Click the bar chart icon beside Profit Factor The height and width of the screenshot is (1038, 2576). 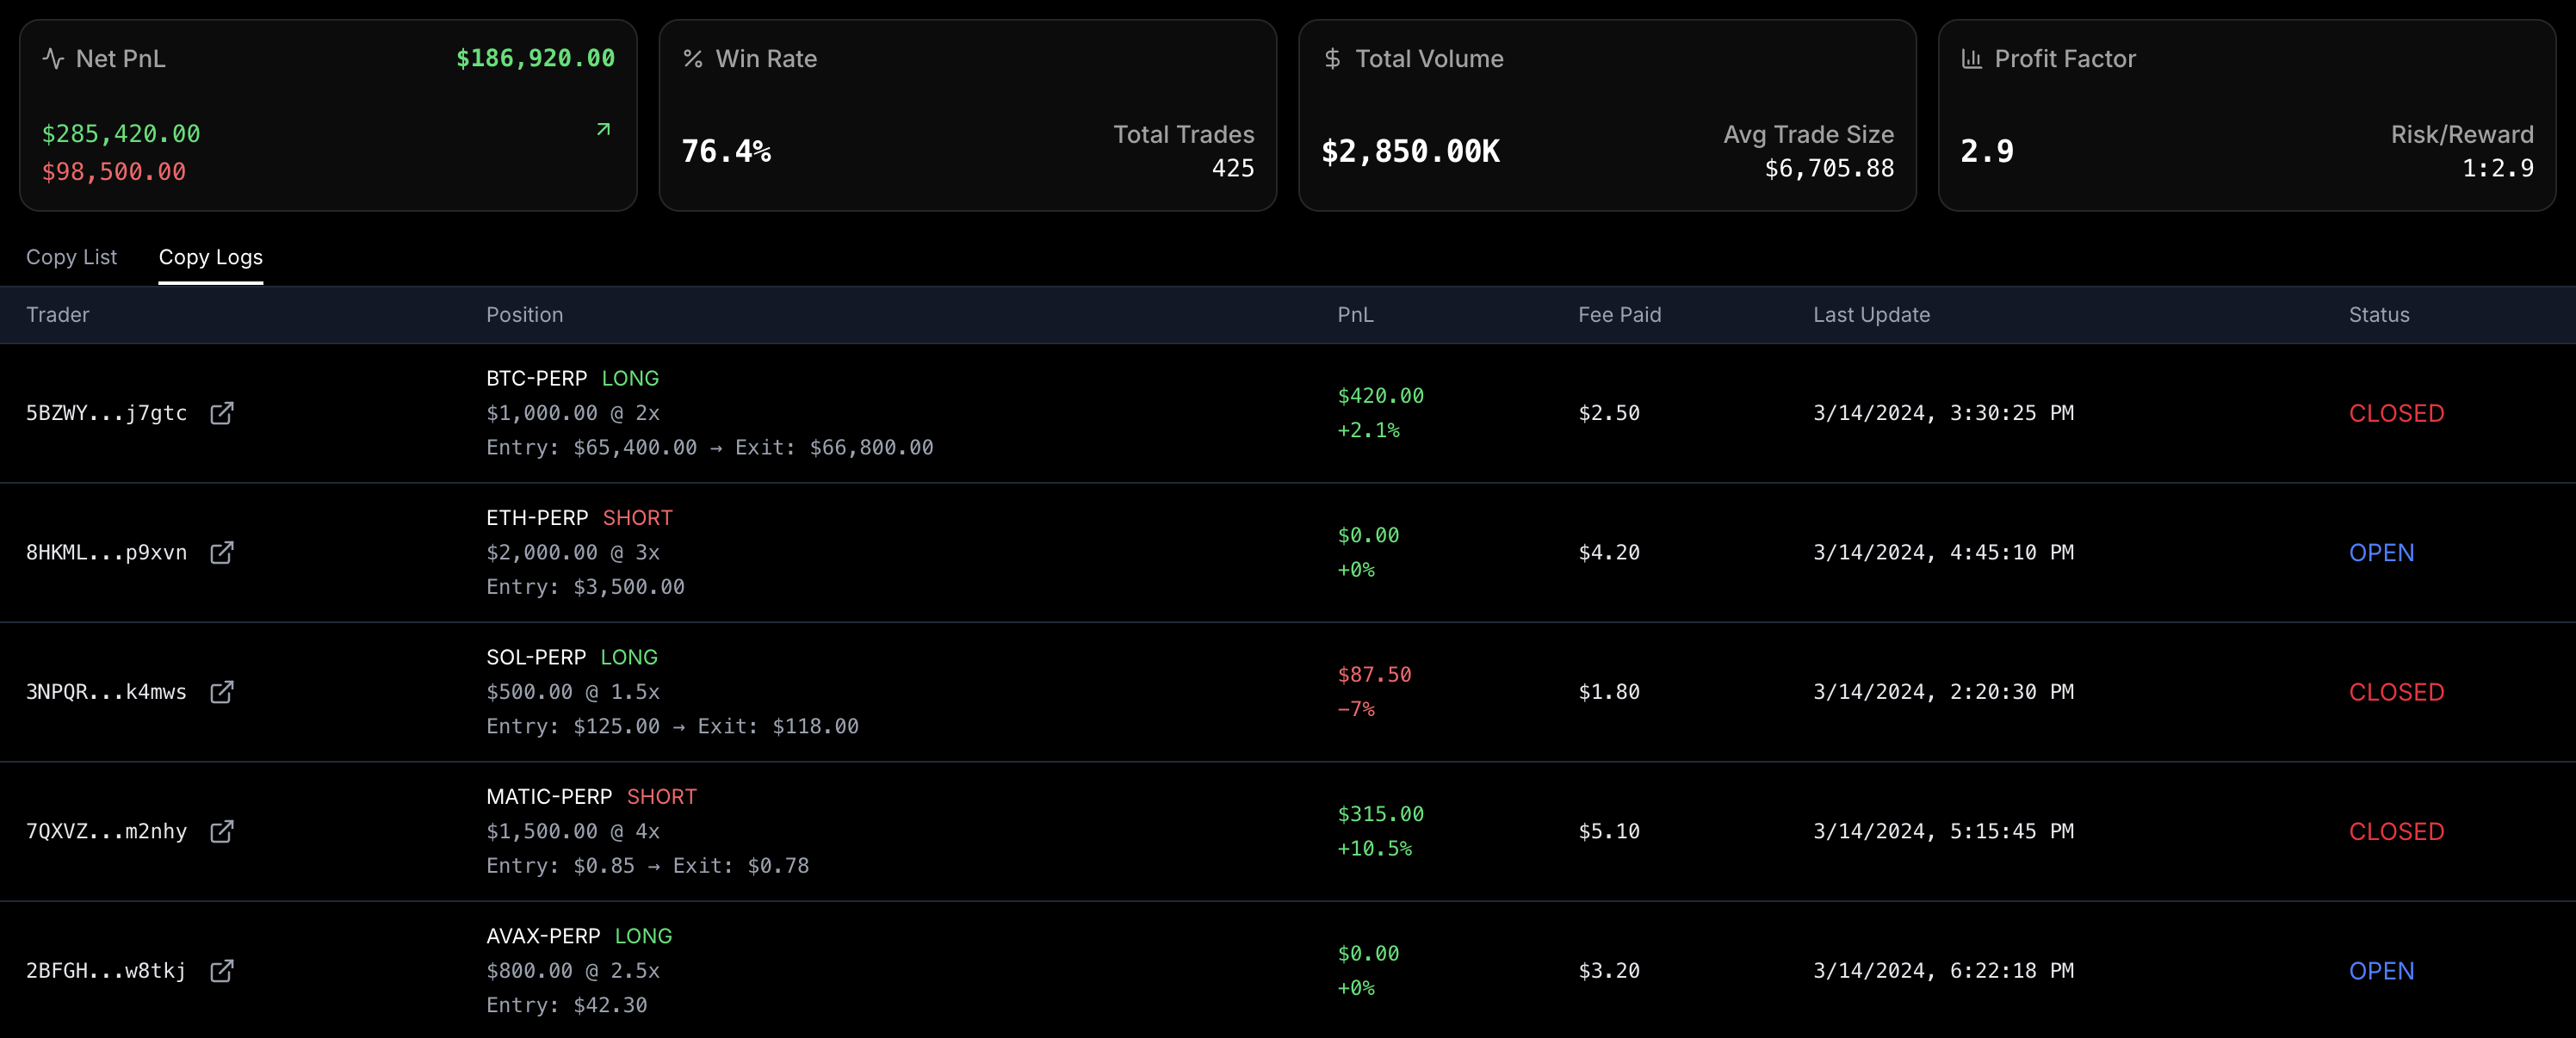pos(1971,58)
